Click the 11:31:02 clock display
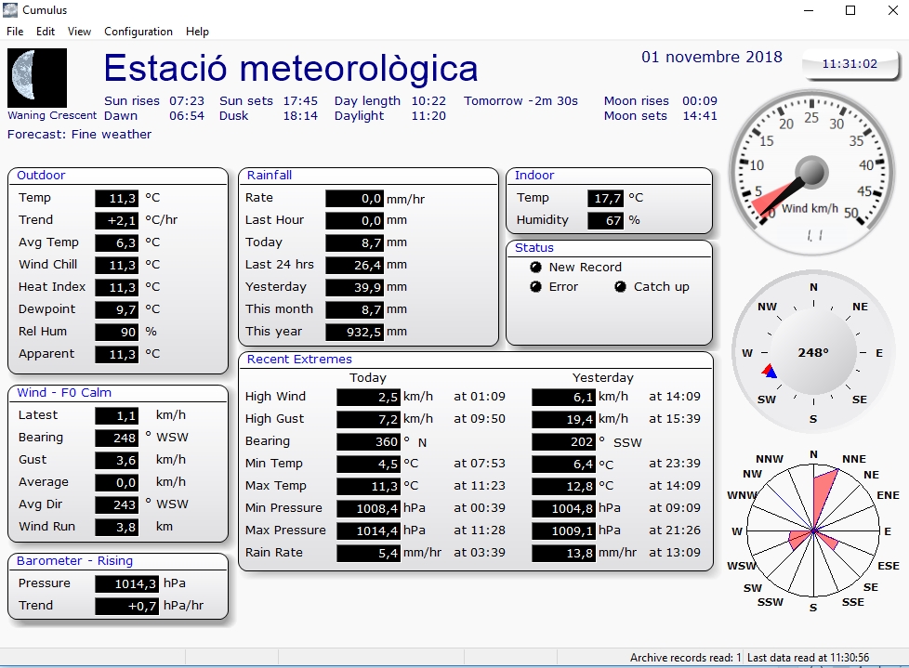The height and width of the screenshot is (668, 909). (849, 64)
